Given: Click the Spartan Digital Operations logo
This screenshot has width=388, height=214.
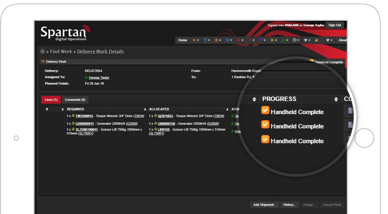Looking at the screenshot, I should pos(65,33).
